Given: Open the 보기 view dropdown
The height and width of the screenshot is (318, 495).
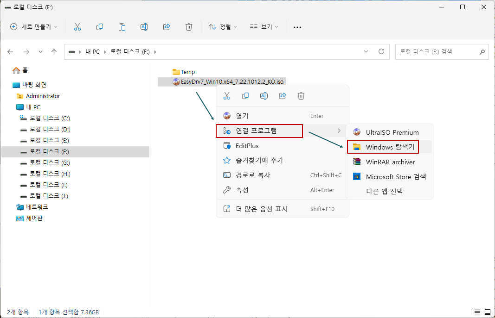Looking at the screenshot, I should click(264, 27).
